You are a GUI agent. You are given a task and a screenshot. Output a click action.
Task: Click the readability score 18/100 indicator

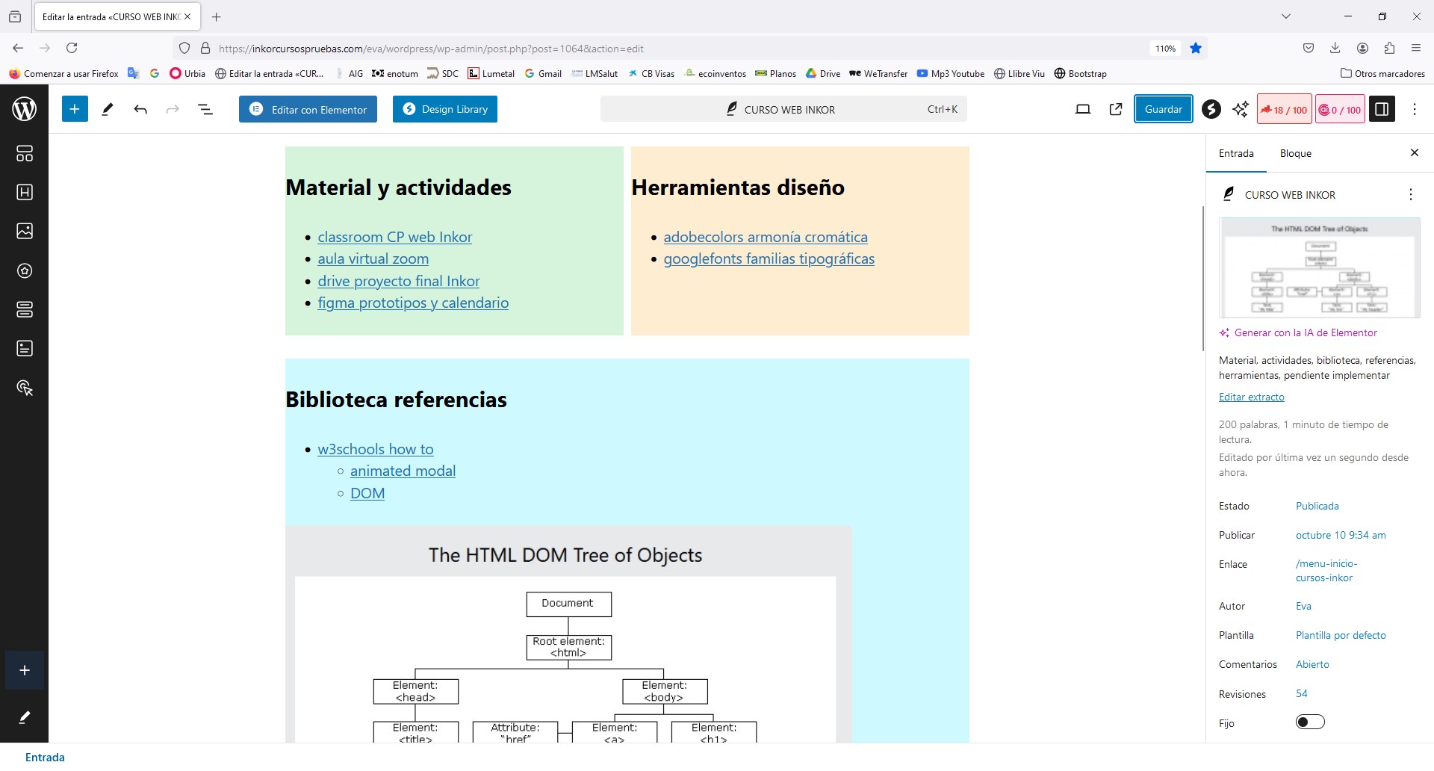click(x=1285, y=109)
